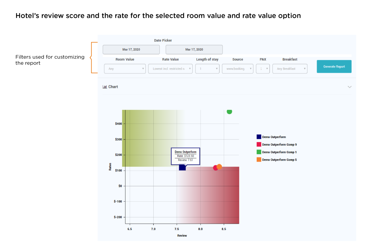Toggle Demo Outperform Comp 9 legend swatch
Viewport: 366px width, 248px height.
point(259,145)
